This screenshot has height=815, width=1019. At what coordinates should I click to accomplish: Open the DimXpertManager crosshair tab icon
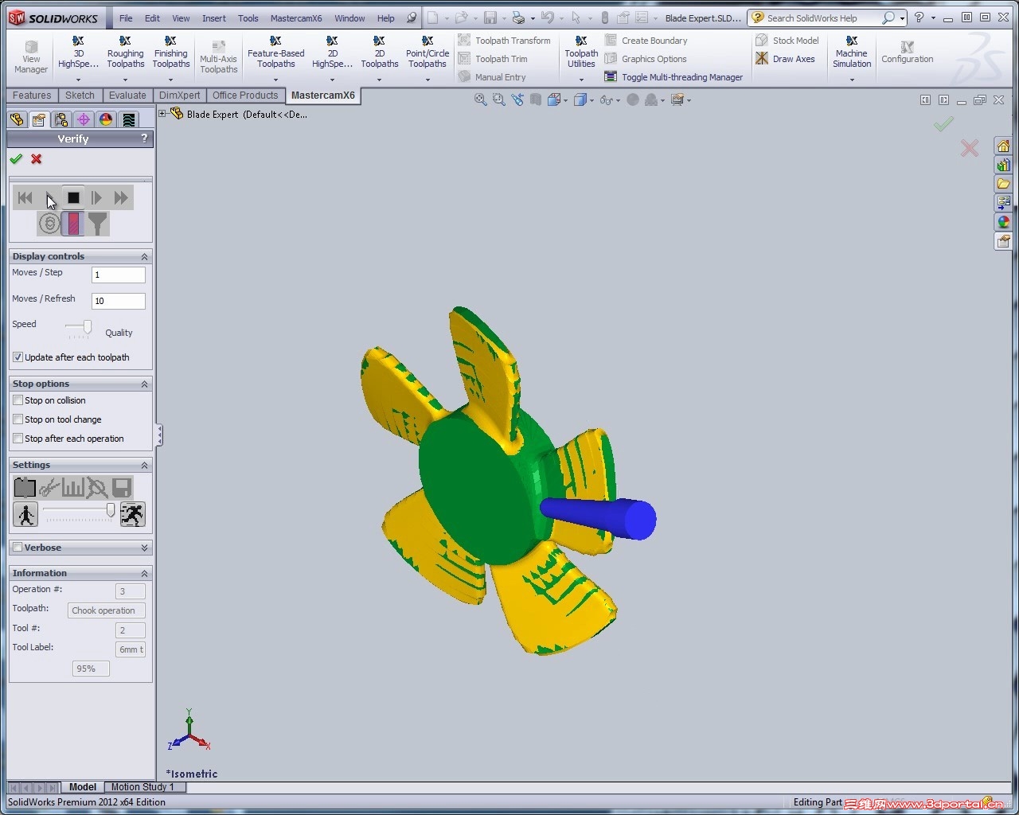(83, 119)
